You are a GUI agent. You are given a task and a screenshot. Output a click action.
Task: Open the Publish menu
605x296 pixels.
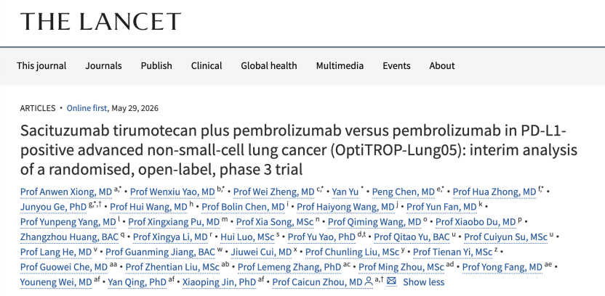pos(156,66)
